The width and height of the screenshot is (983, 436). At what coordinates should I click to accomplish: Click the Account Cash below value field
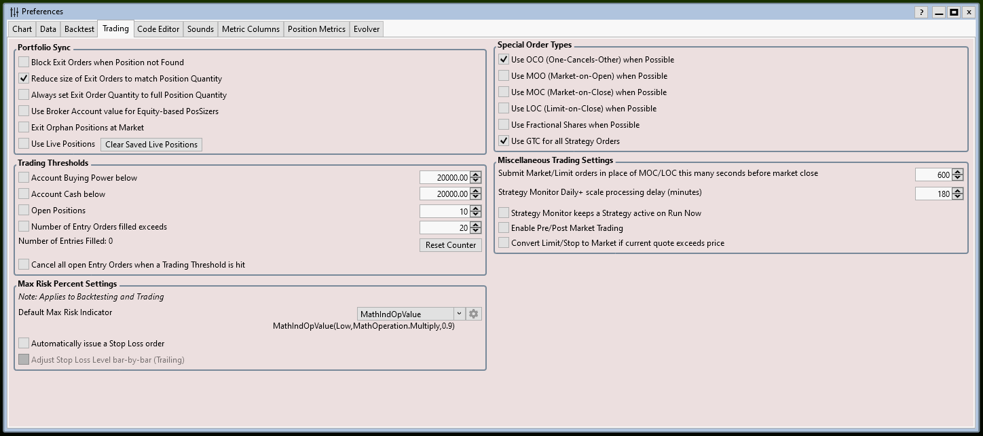point(444,194)
